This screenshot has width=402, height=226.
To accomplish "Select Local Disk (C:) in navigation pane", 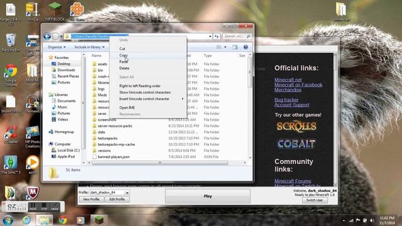I will pyautogui.click(x=68, y=151).
